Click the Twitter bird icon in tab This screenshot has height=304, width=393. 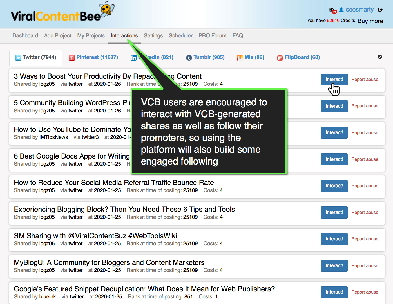pos(18,58)
